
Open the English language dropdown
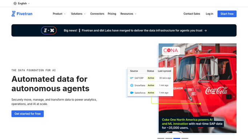point(22,4)
